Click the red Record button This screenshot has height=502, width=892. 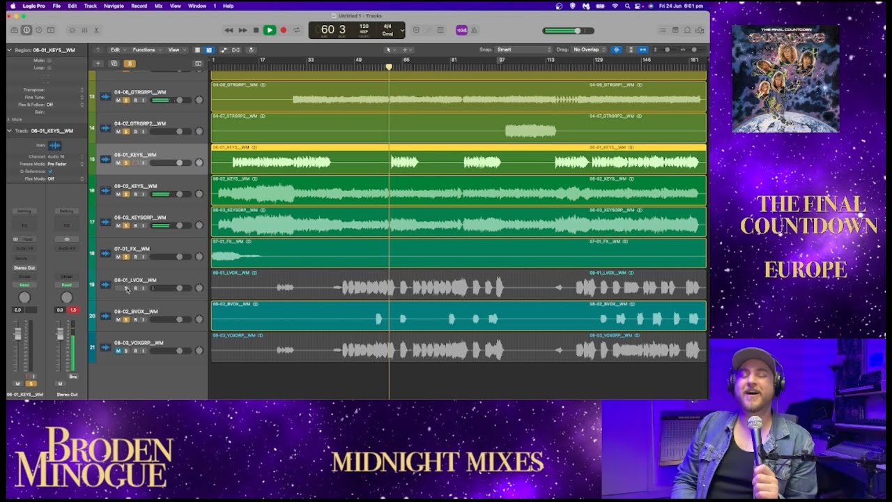(283, 30)
